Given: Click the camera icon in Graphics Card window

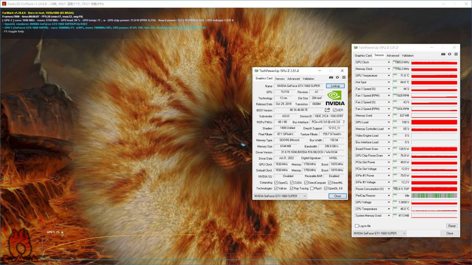Looking at the screenshot, I should (x=330, y=78).
